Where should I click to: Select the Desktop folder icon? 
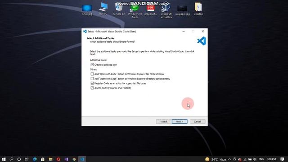coord(198,9)
